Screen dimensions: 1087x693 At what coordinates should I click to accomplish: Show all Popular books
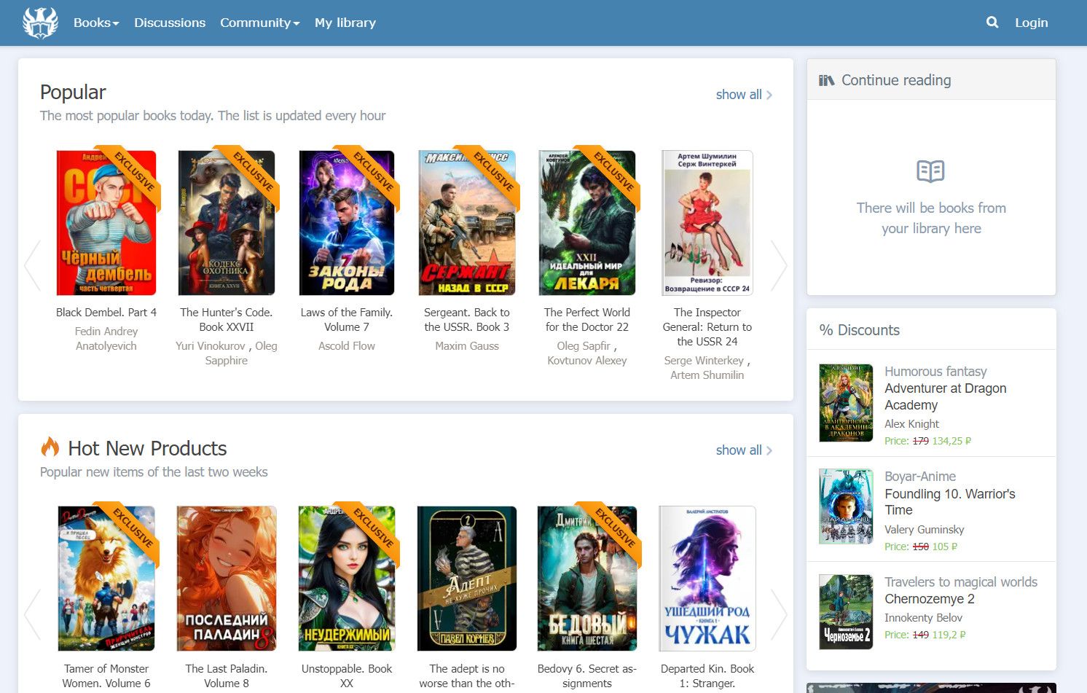(744, 95)
